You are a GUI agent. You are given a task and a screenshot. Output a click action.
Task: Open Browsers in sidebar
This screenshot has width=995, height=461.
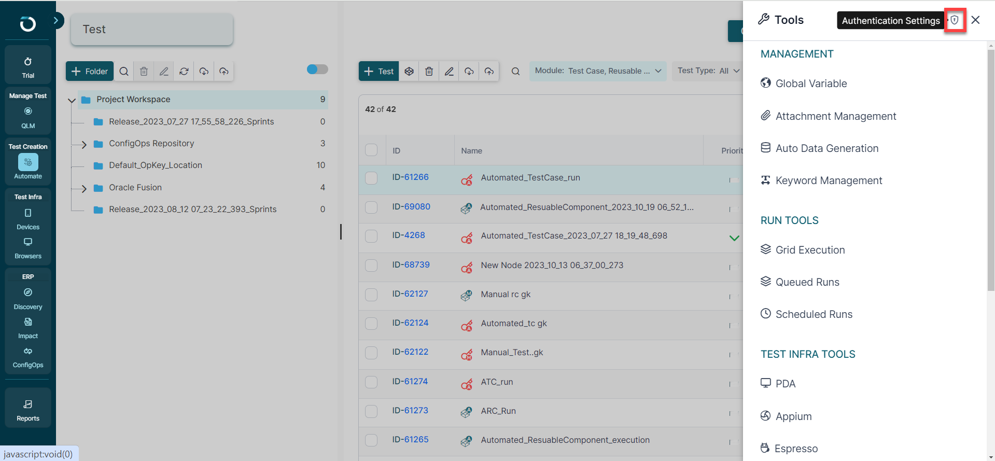28,248
